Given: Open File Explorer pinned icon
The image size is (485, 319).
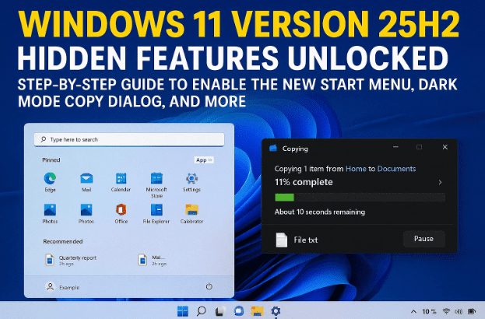Looking at the screenshot, I should coord(156,210).
